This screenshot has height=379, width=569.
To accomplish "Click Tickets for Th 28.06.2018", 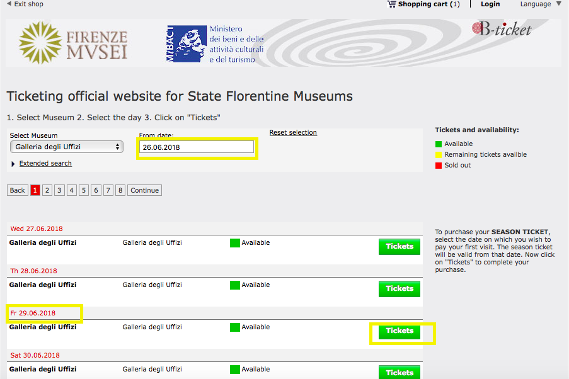I will tap(399, 289).
